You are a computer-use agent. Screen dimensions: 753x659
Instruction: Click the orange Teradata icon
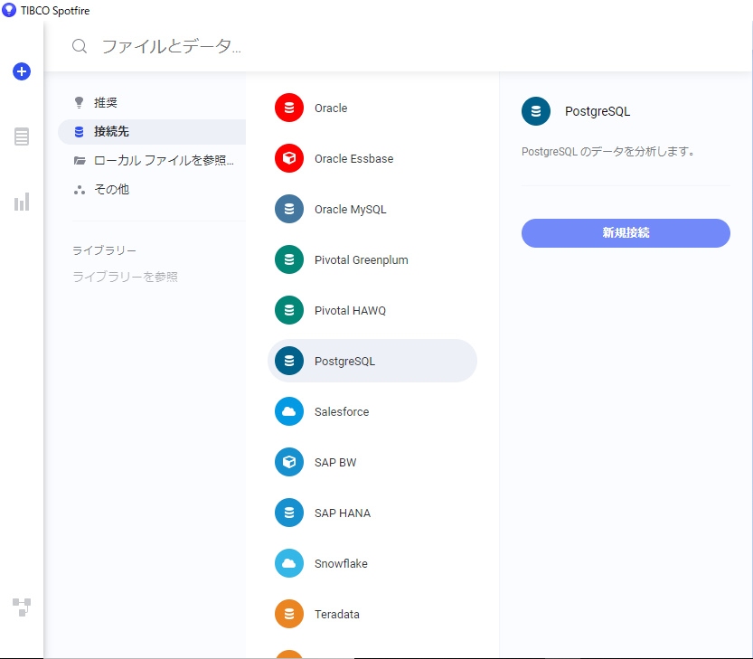(289, 614)
